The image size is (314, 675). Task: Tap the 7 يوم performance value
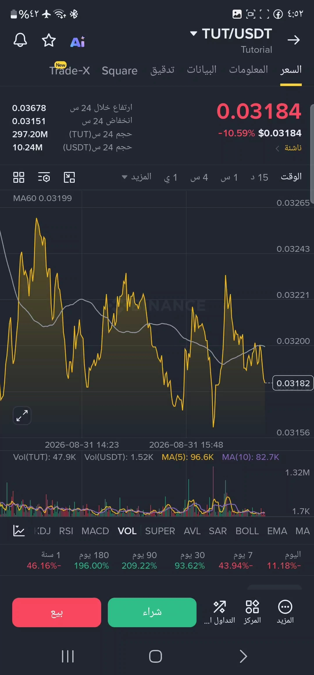tap(236, 566)
